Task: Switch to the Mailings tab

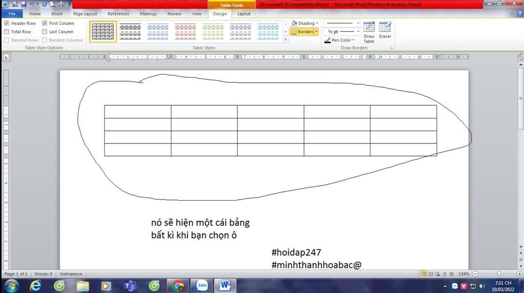Action: [148, 14]
